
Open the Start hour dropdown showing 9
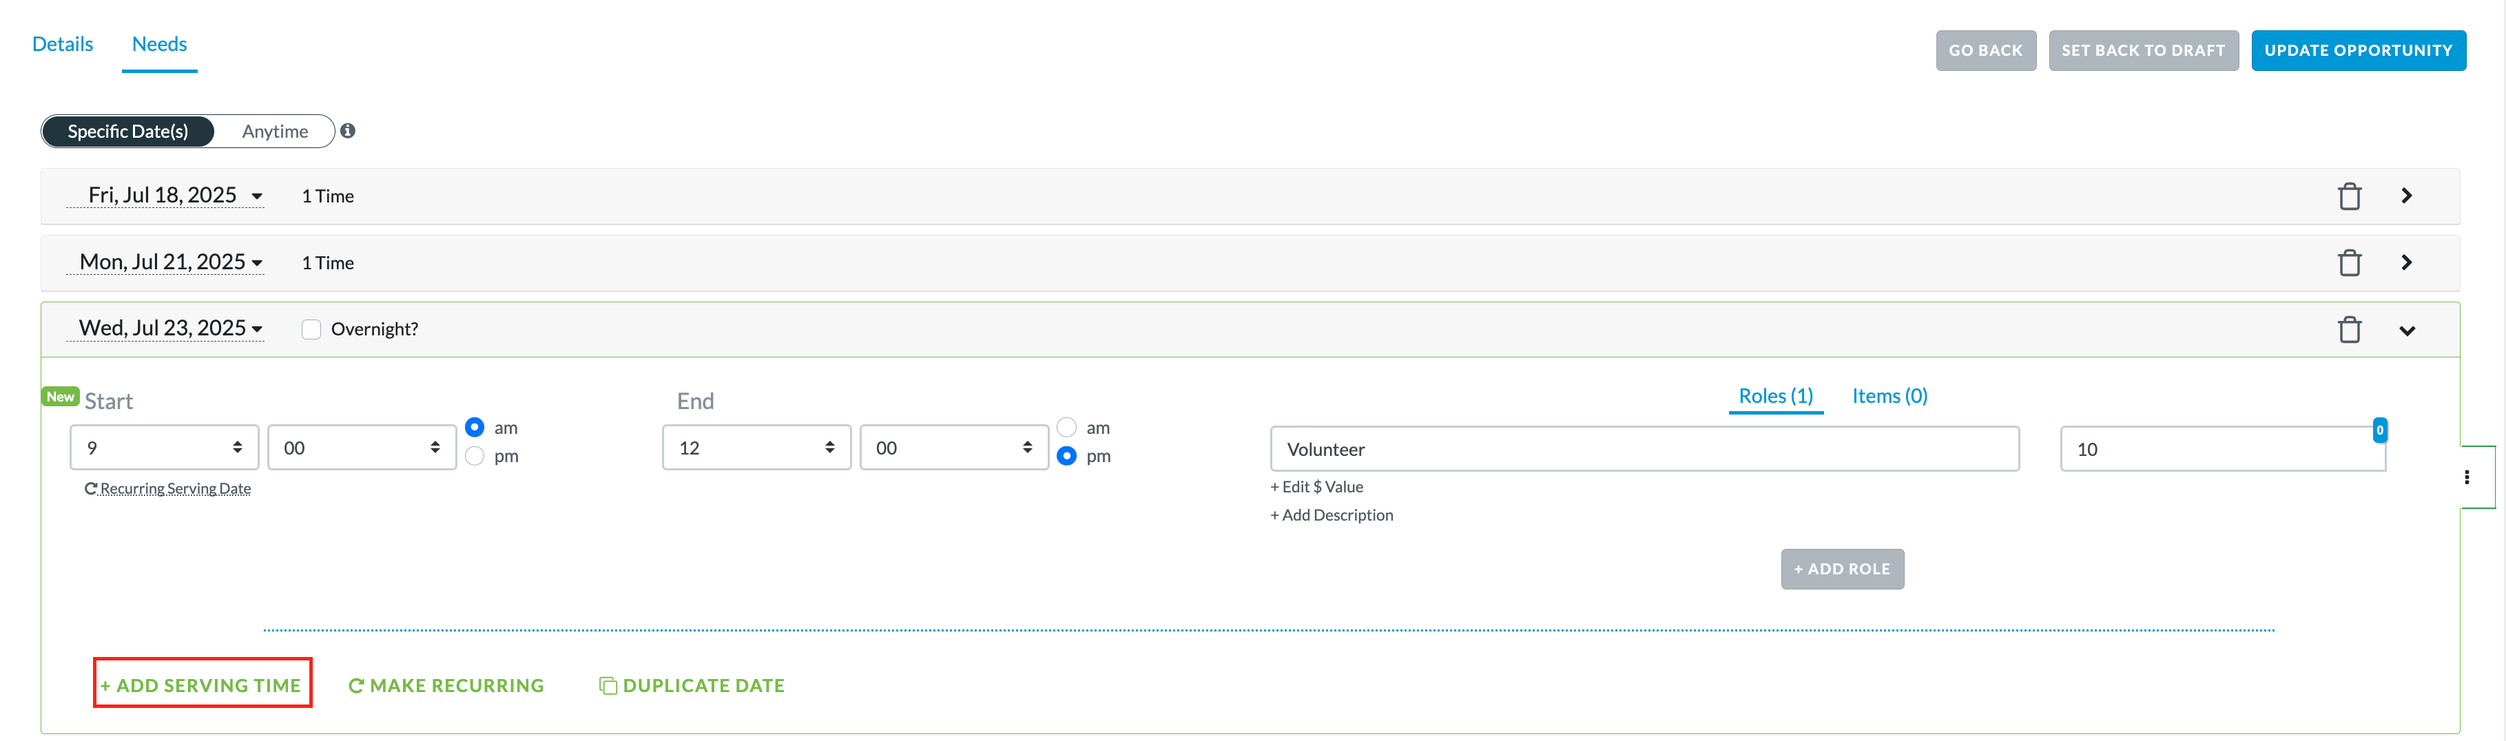tap(165, 448)
